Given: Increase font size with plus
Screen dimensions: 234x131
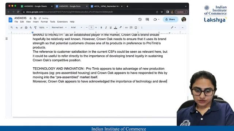Looking at the screenshot, I should 96,28.
